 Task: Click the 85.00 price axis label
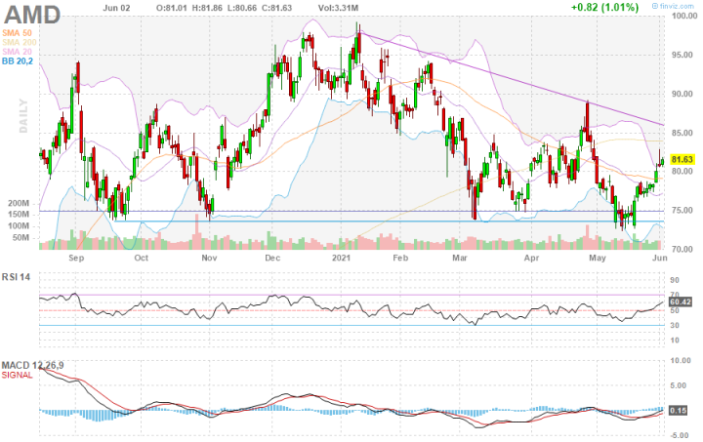[682, 133]
